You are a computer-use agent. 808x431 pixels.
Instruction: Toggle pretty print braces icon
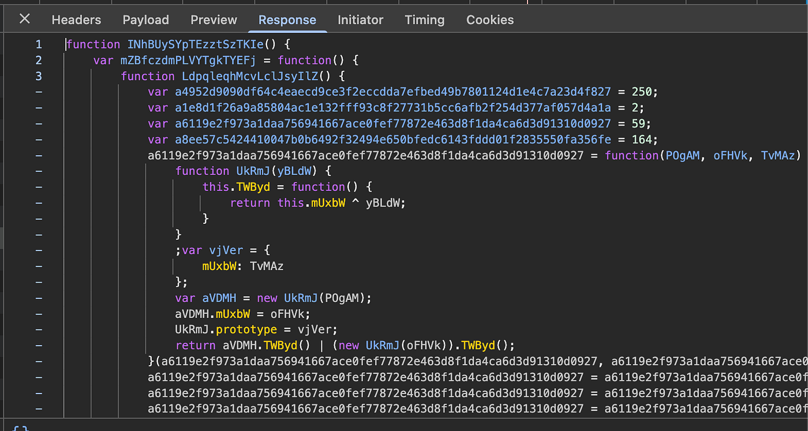click(21, 428)
